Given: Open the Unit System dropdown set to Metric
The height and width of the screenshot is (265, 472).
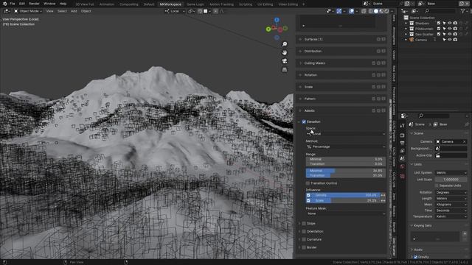Looking at the screenshot, I should click(x=451, y=173).
